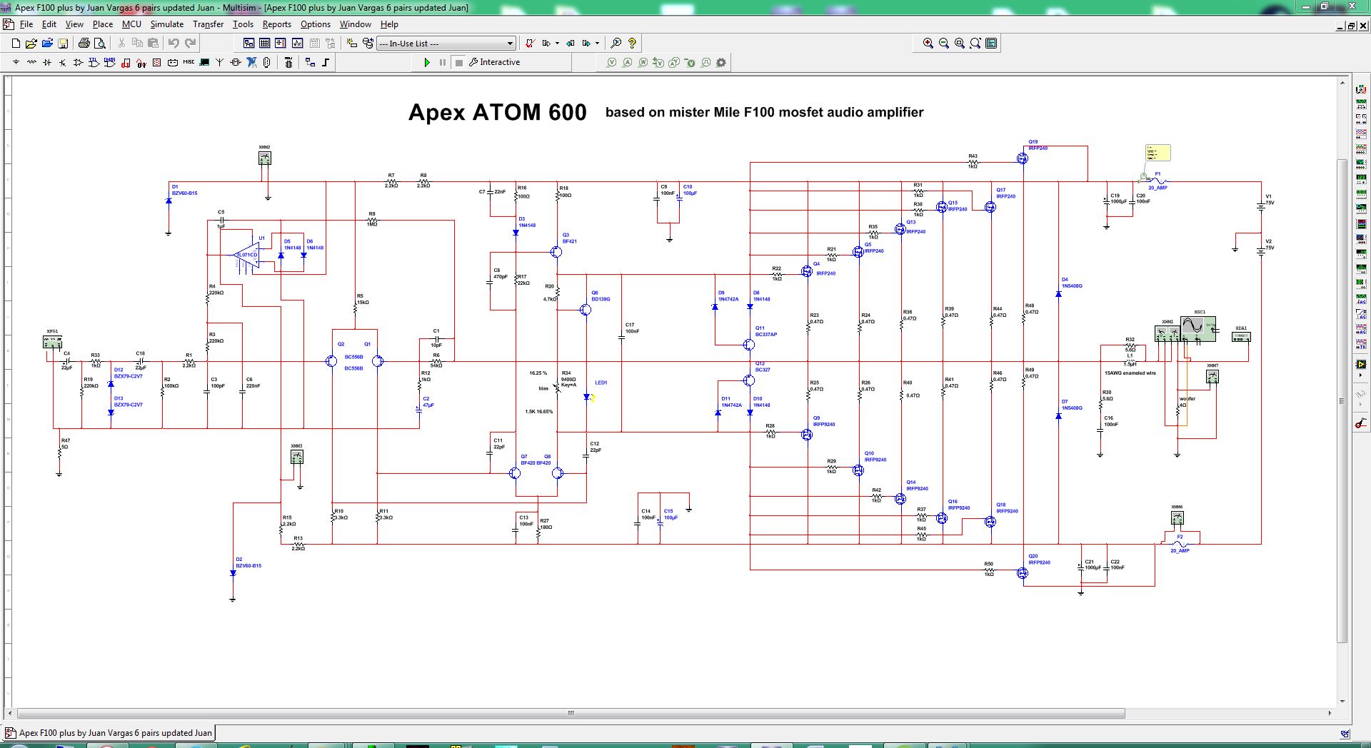Print the schematic using the printer icon

click(84, 43)
